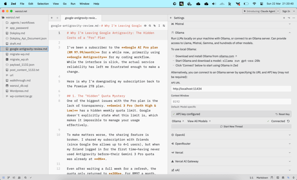Open project search in status bar
The width and height of the screenshot is (297, 180).
[x=26, y=177]
